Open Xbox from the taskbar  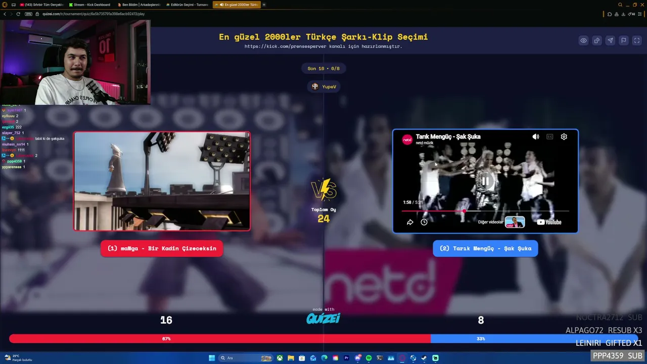click(x=280, y=358)
